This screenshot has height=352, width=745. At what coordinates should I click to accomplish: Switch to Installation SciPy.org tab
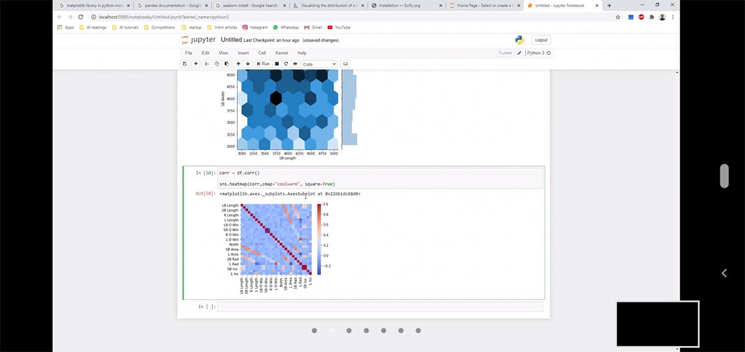pyautogui.click(x=406, y=5)
